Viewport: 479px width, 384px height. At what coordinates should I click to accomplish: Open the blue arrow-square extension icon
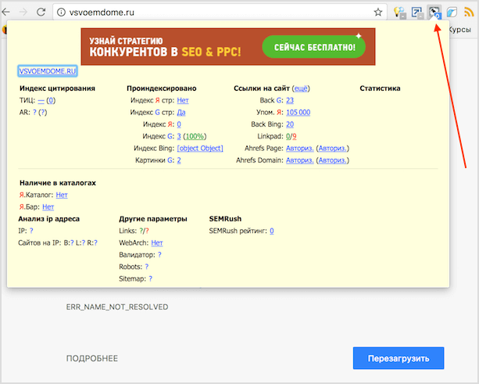(417, 13)
